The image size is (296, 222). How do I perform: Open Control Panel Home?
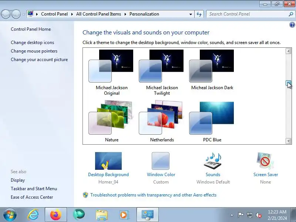(x=31, y=29)
